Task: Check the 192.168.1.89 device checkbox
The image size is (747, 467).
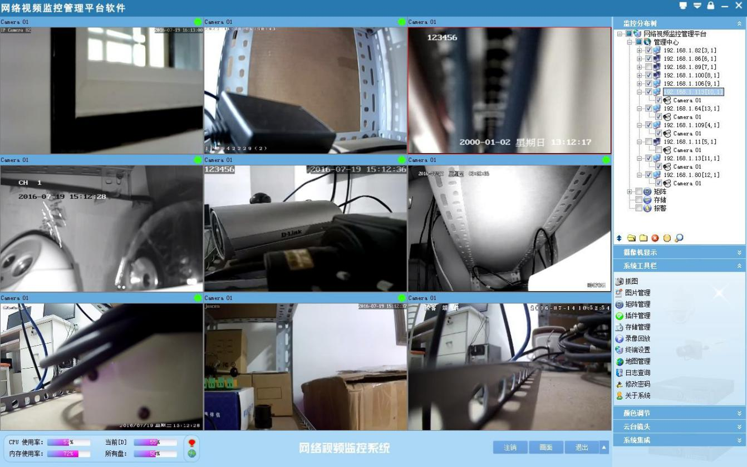Action: [648, 67]
